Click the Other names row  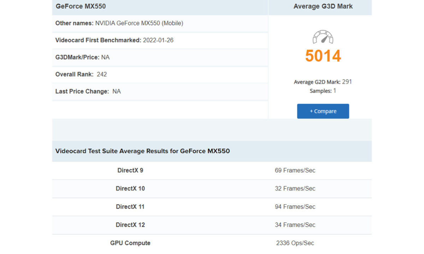119,23
